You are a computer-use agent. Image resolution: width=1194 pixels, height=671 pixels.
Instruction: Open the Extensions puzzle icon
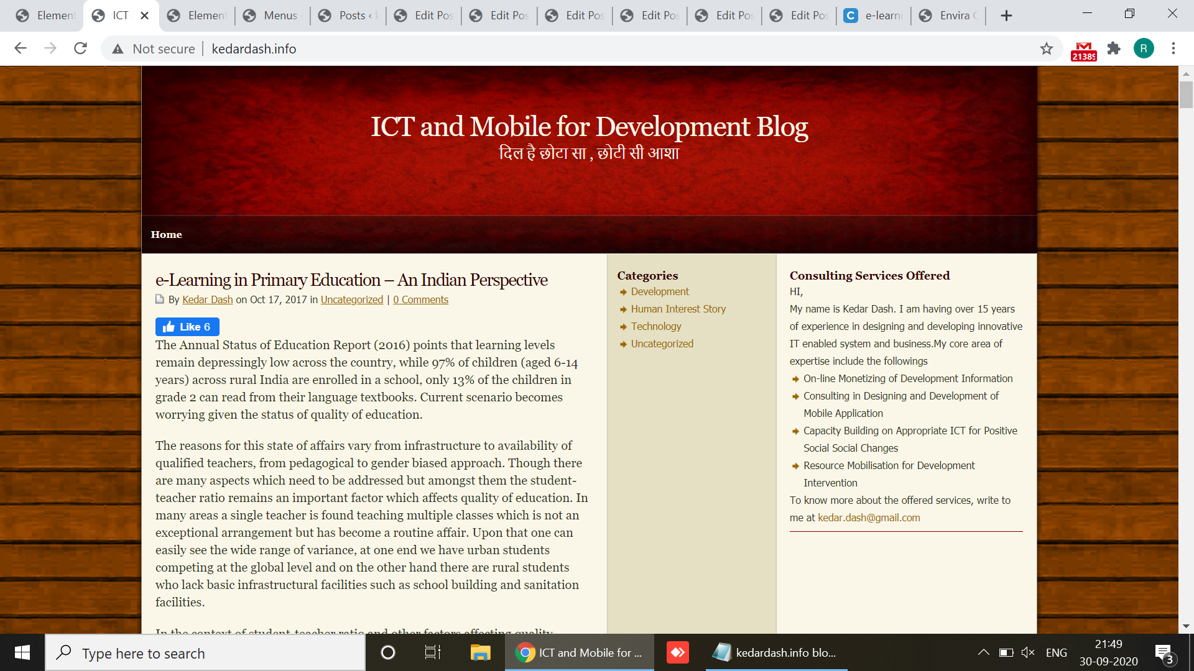point(1114,48)
